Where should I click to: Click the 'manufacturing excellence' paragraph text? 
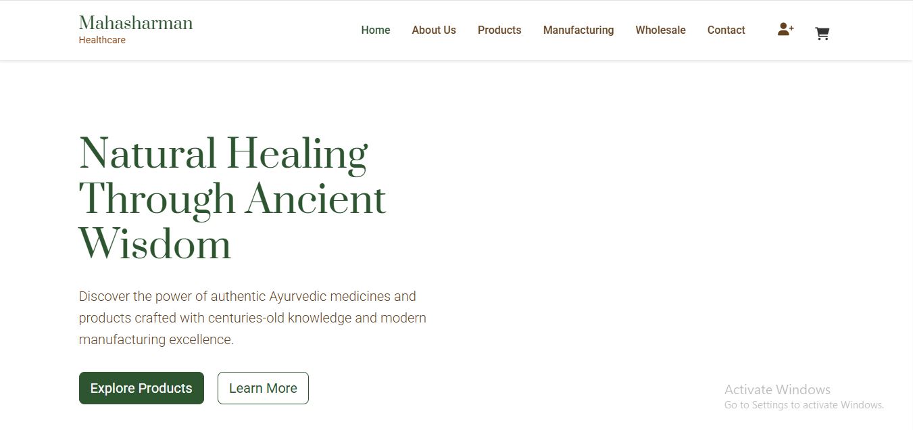pos(156,339)
